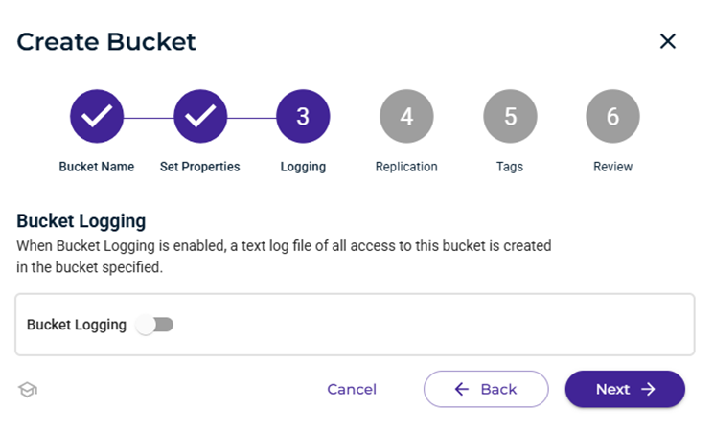Cancel the bucket creation
The width and height of the screenshot is (714, 431).
click(x=352, y=389)
